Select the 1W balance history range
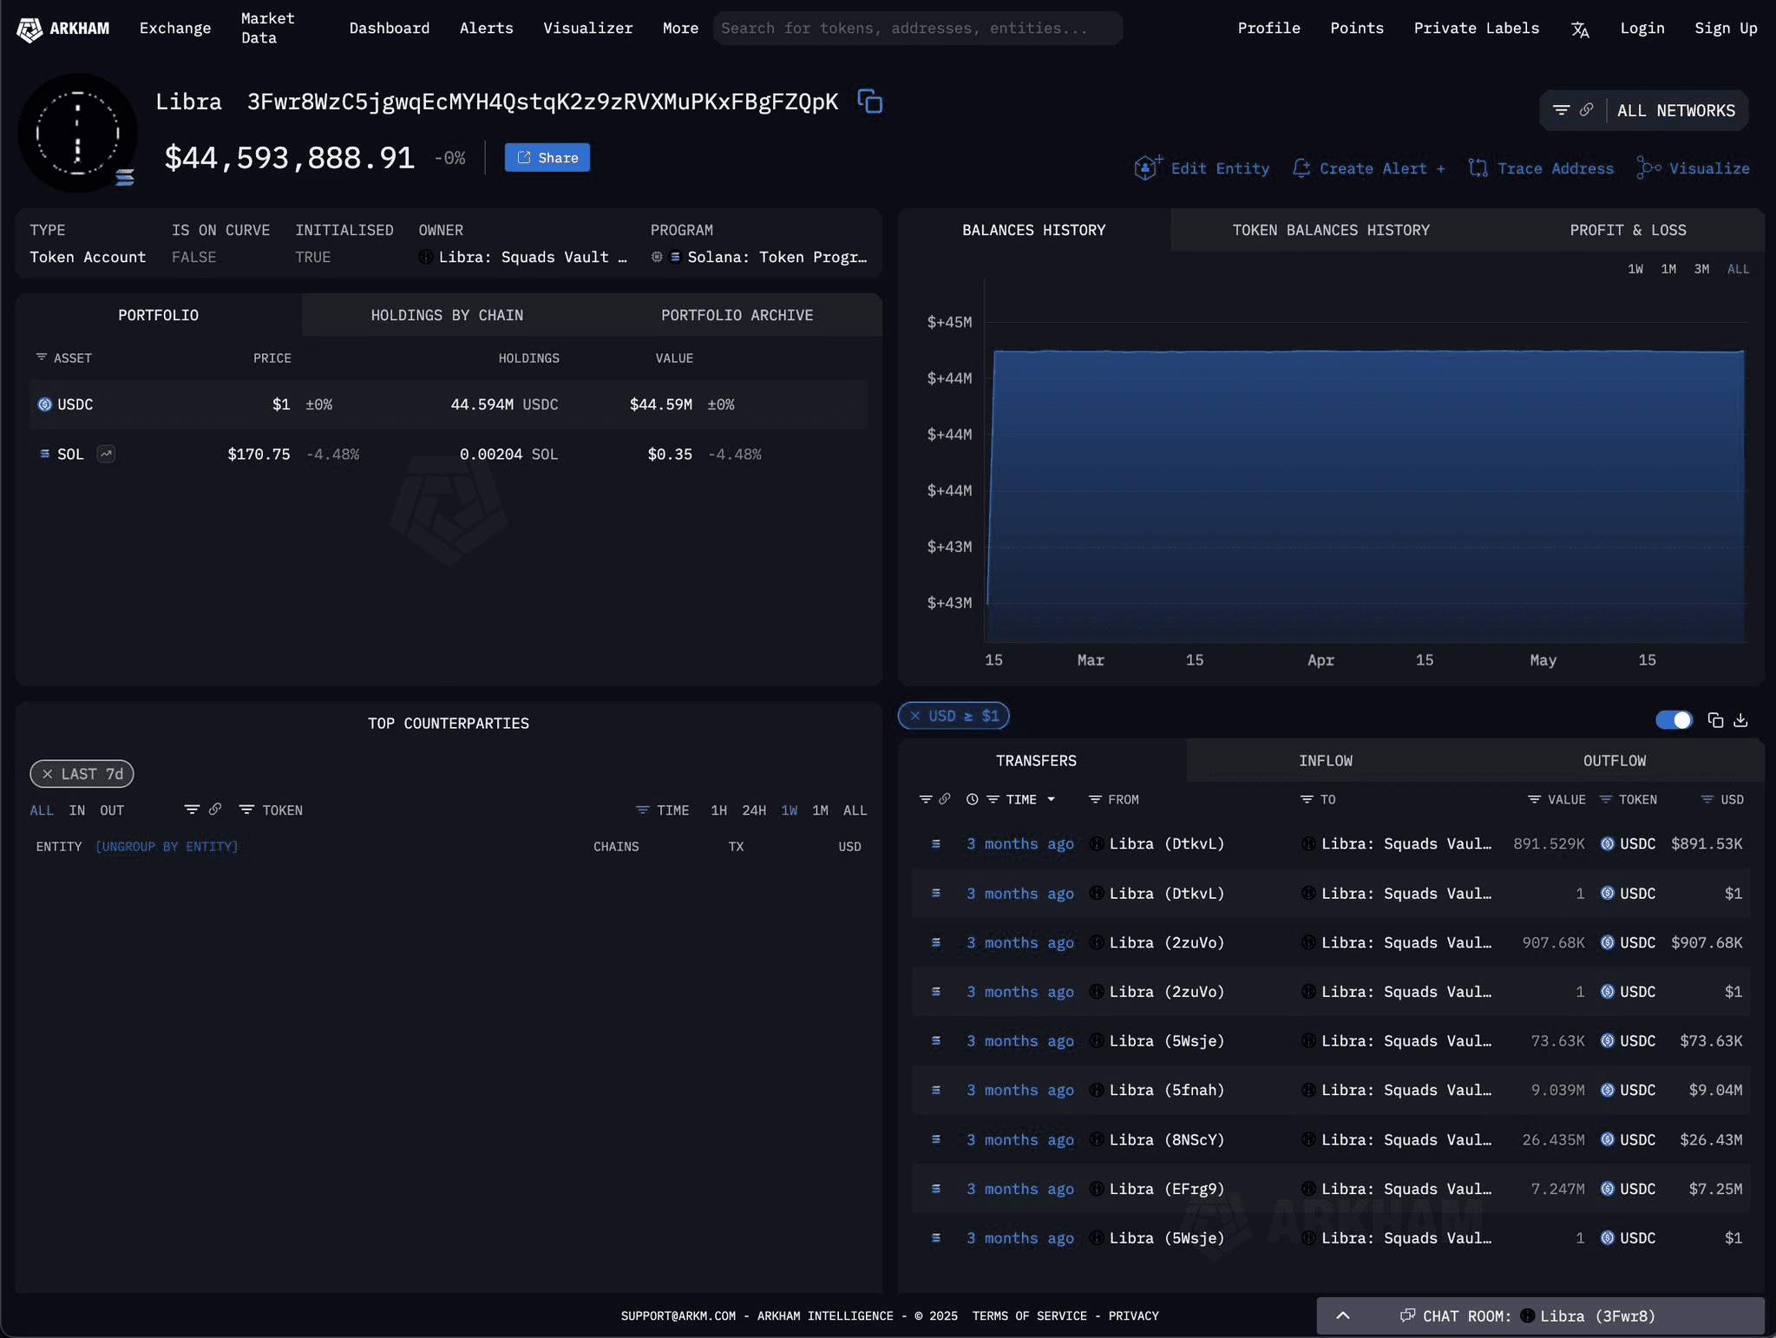The height and width of the screenshot is (1338, 1776). tap(1635, 269)
